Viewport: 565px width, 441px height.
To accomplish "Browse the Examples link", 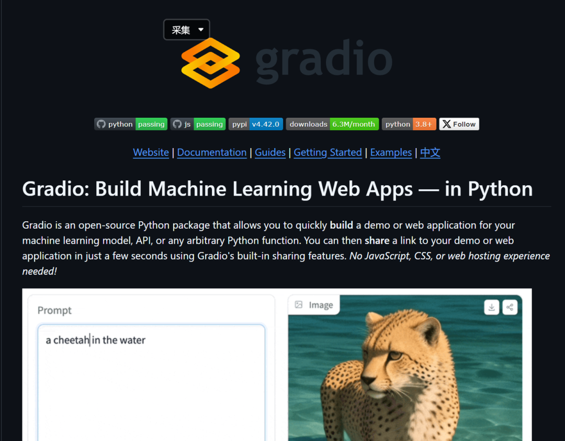I will pyautogui.click(x=391, y=152).
